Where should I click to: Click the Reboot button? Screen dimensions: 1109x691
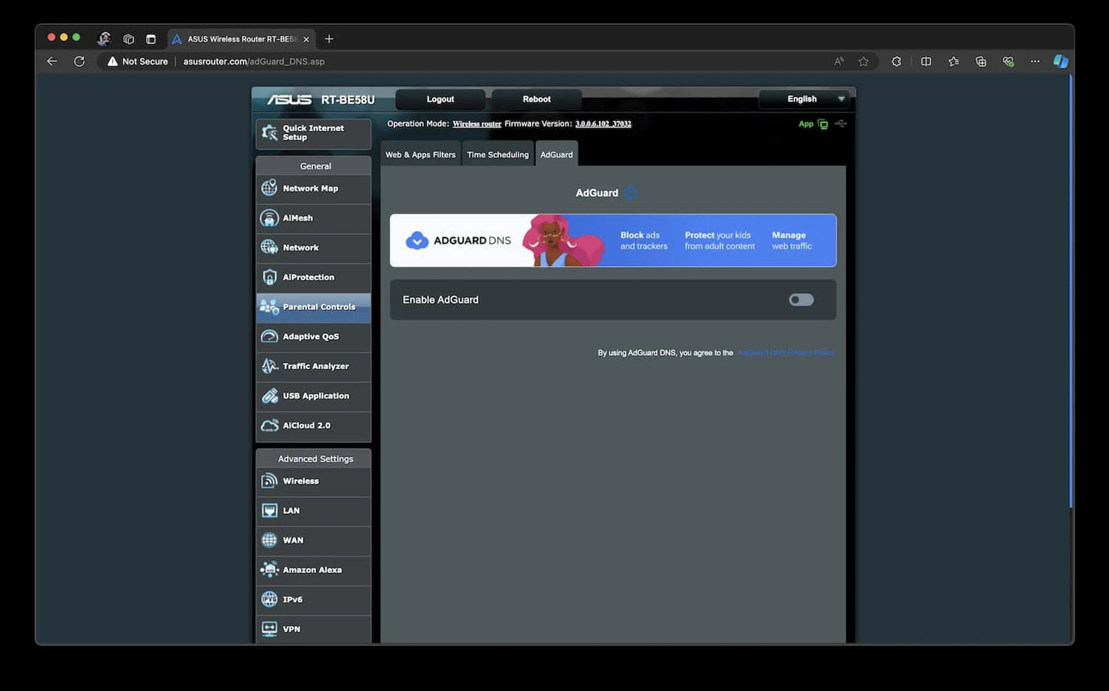click(x=537, y=99)
